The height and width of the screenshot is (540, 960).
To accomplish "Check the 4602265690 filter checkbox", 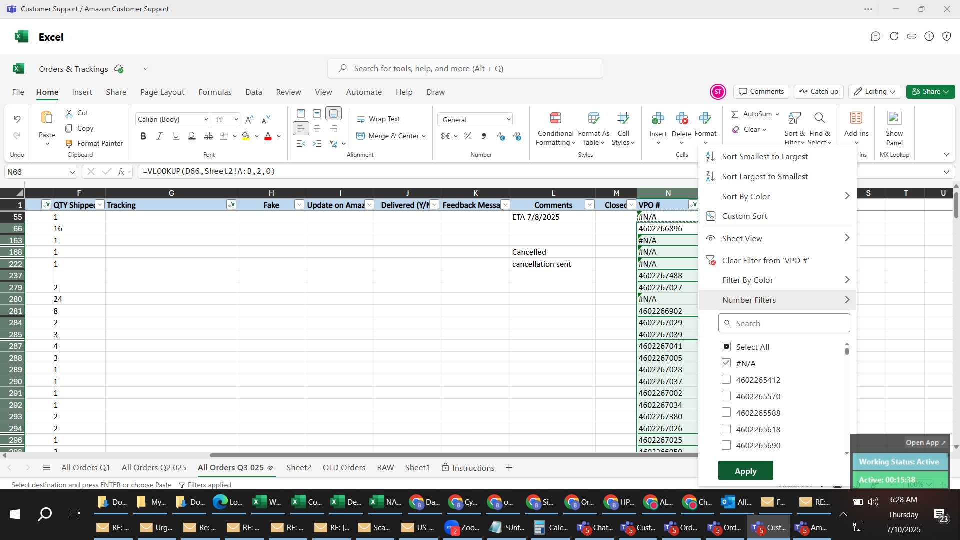I will click(x=726, y=445).
